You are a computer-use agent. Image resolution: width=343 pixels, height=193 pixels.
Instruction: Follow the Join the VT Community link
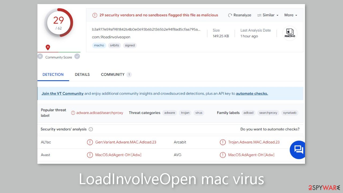coord(62,94)
